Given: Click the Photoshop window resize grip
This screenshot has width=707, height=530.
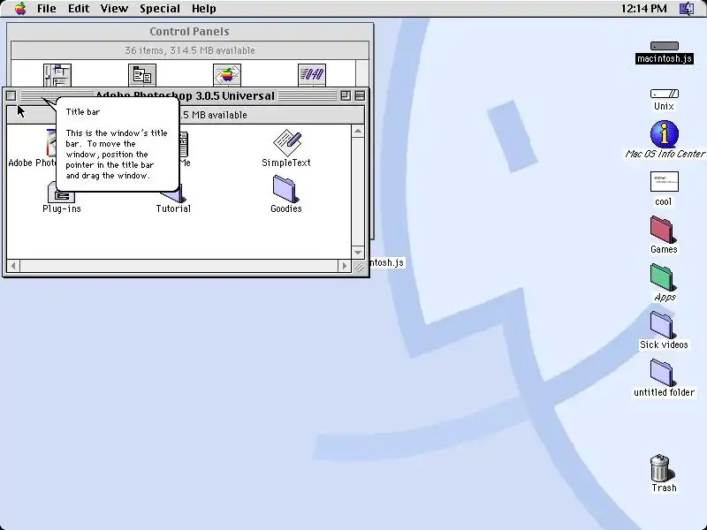Looking at the screenshot, I should (359, 267).
